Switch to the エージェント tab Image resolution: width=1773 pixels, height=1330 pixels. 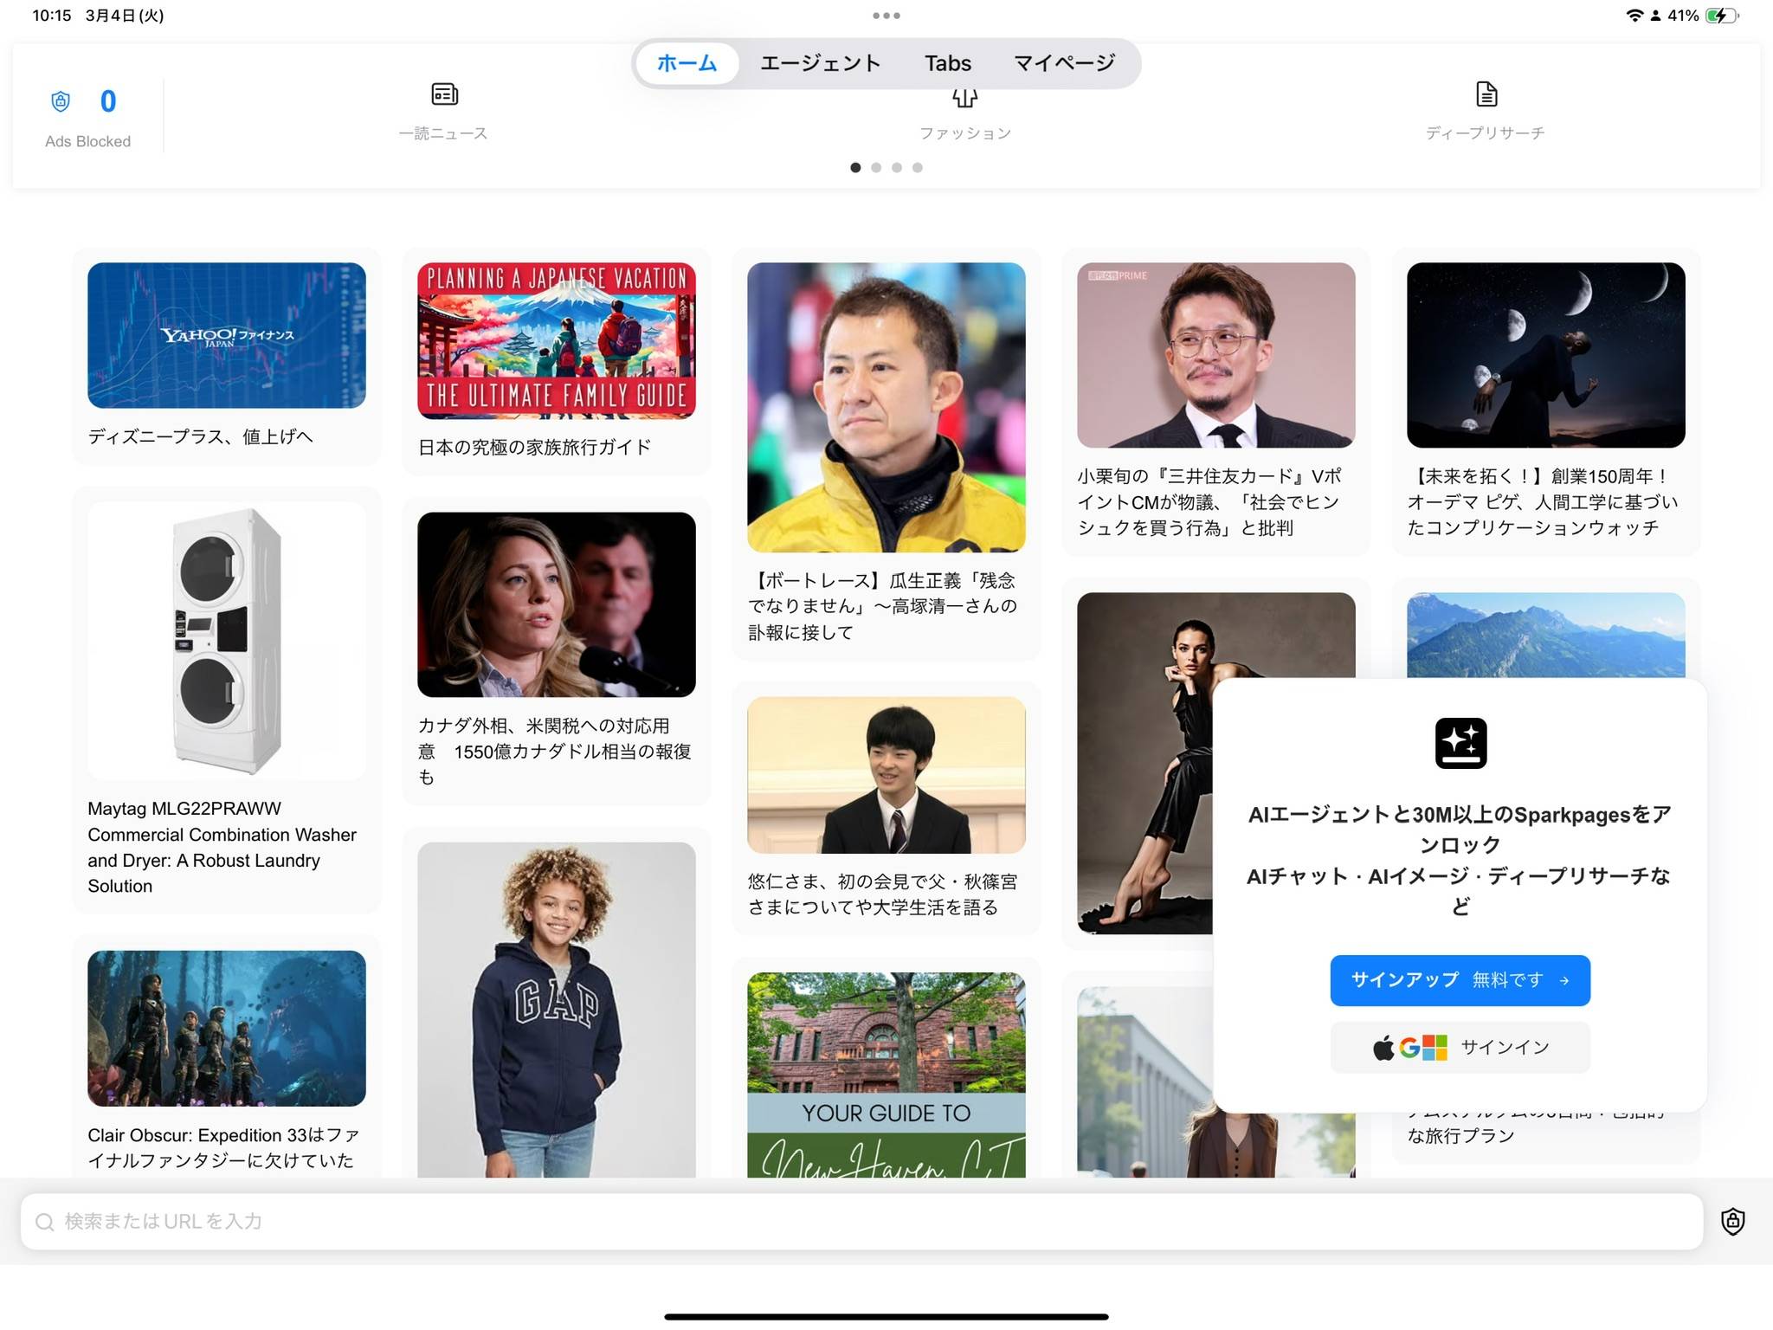click(820, 63)
